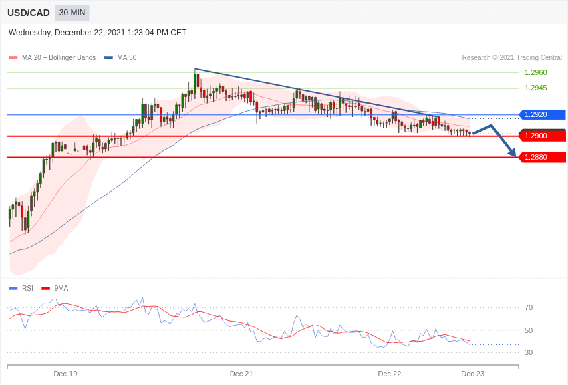Screen dimensions: 568x385
Task: Click the 9MA legend label
Action: (61, 288)
